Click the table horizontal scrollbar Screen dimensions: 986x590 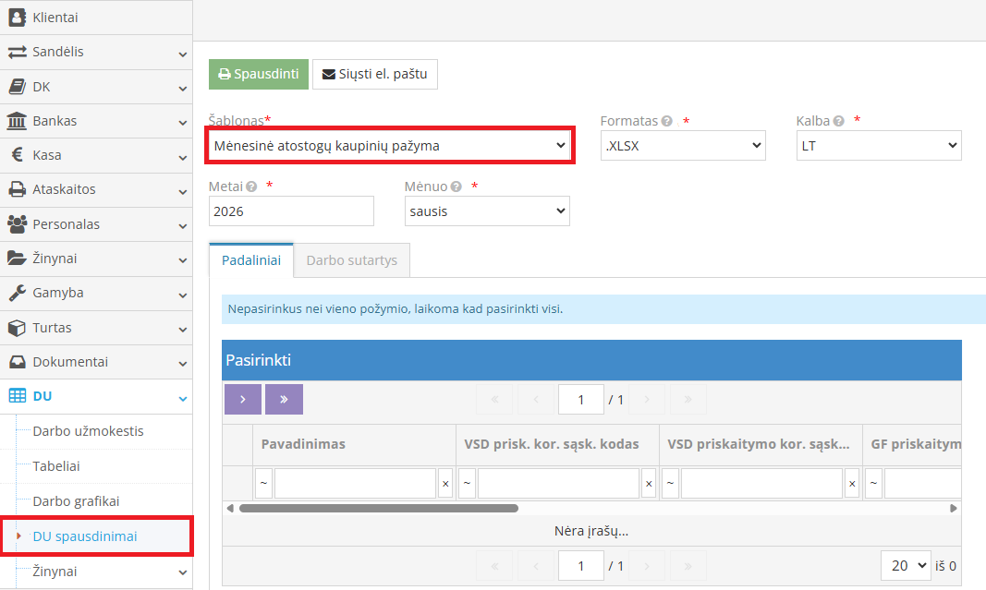tap(379, 508)
